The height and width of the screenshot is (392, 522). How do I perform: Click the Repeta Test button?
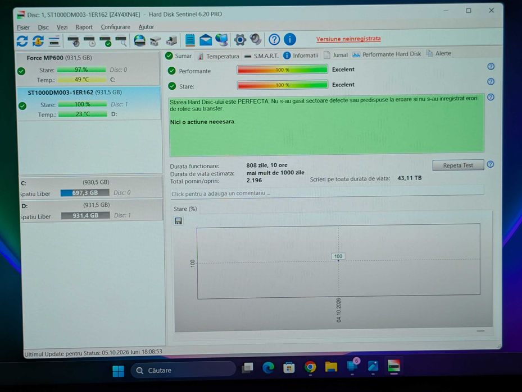click(x=458, y=165)
